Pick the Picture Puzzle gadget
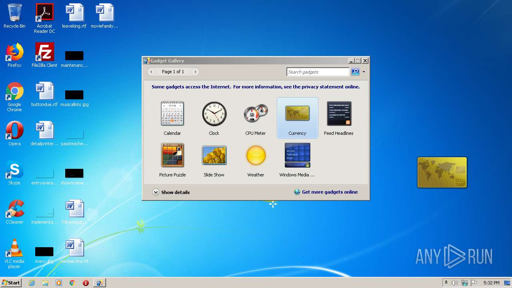Viewport: 512px width, 288px height. (x=172, y=160)
